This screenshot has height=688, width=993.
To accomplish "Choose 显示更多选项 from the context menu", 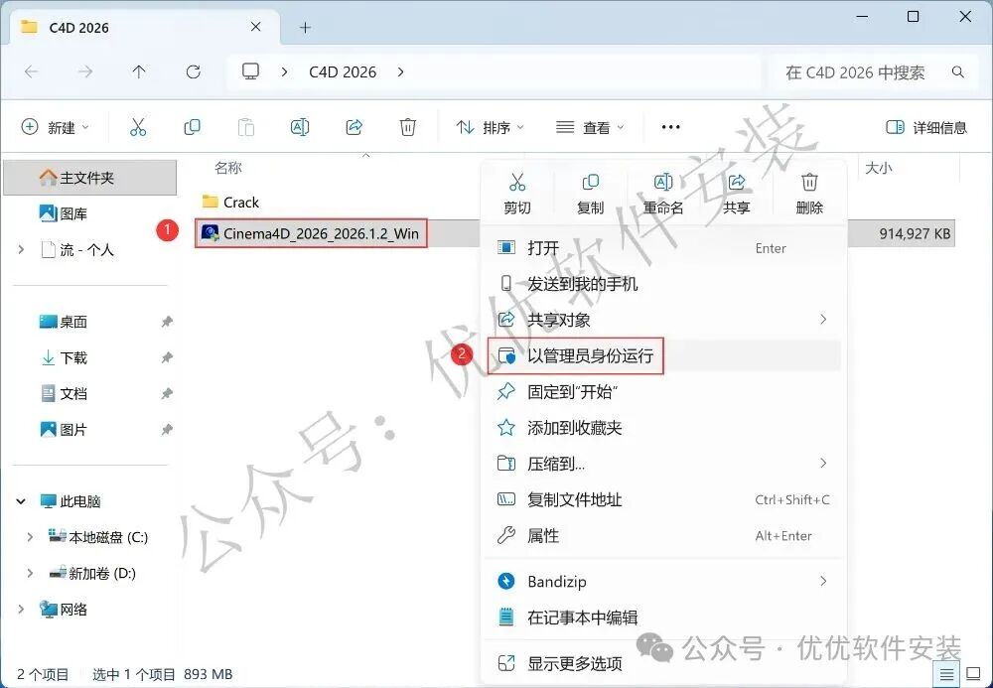I will pos(664,663).
